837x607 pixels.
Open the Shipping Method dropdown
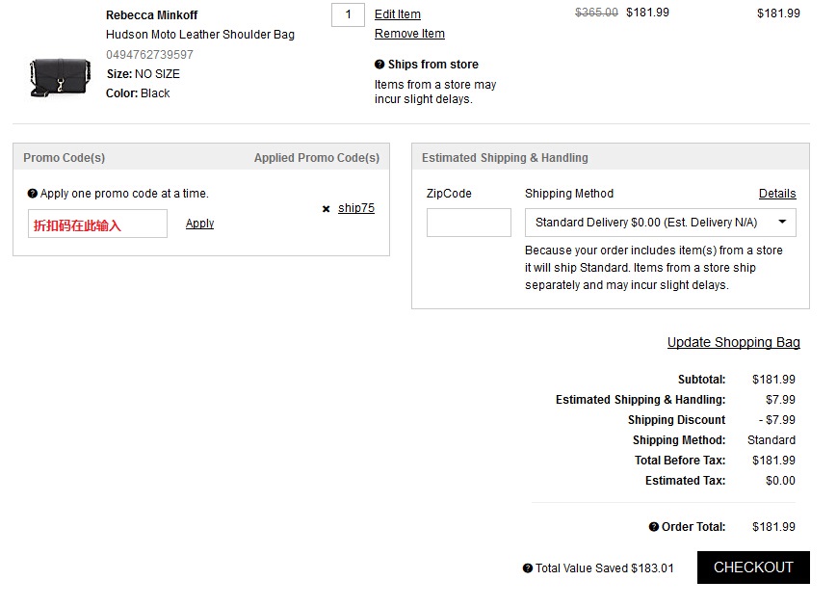661,223
